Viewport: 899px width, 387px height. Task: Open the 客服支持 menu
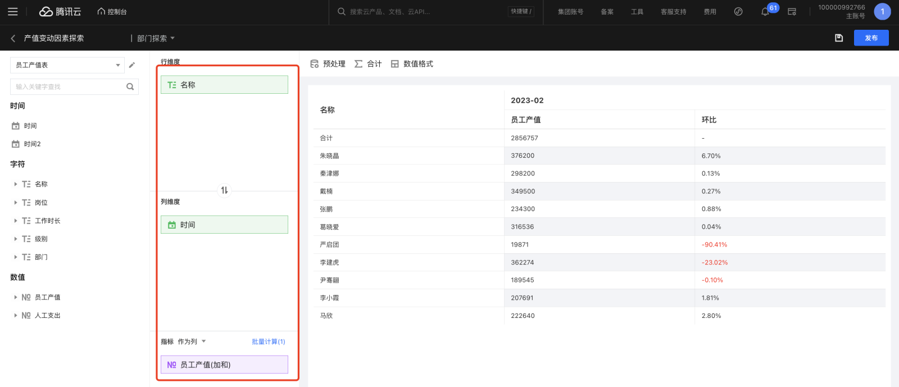coord(673,11)
